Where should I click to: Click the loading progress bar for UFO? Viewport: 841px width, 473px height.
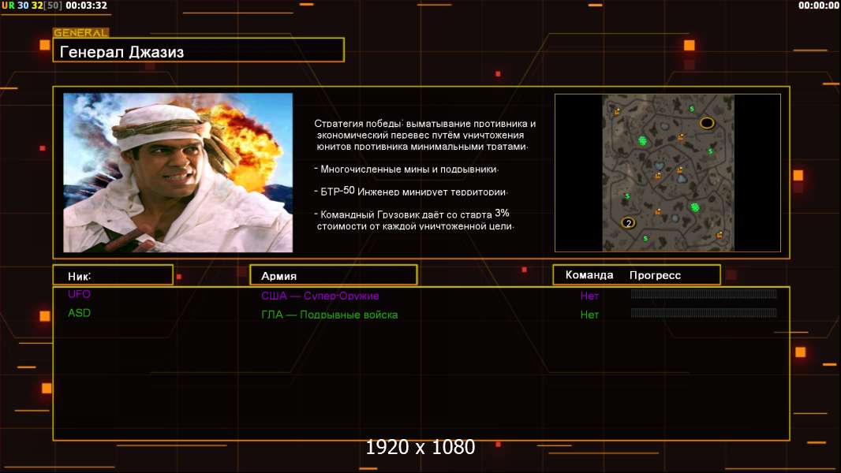pyautogui.click(x=704, y=293)
